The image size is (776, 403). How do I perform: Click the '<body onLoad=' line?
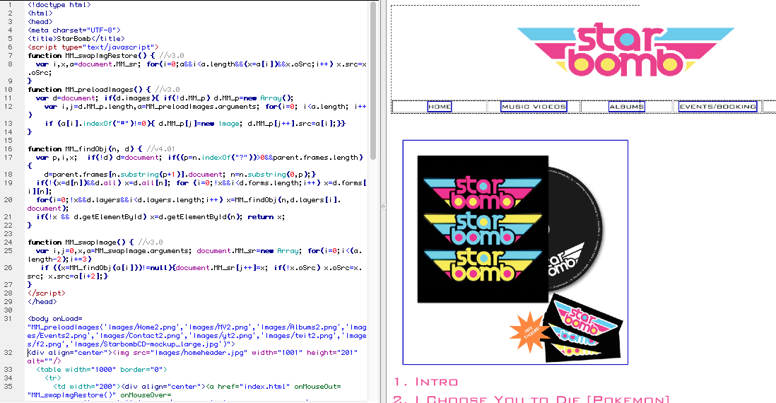coord(55,318)
